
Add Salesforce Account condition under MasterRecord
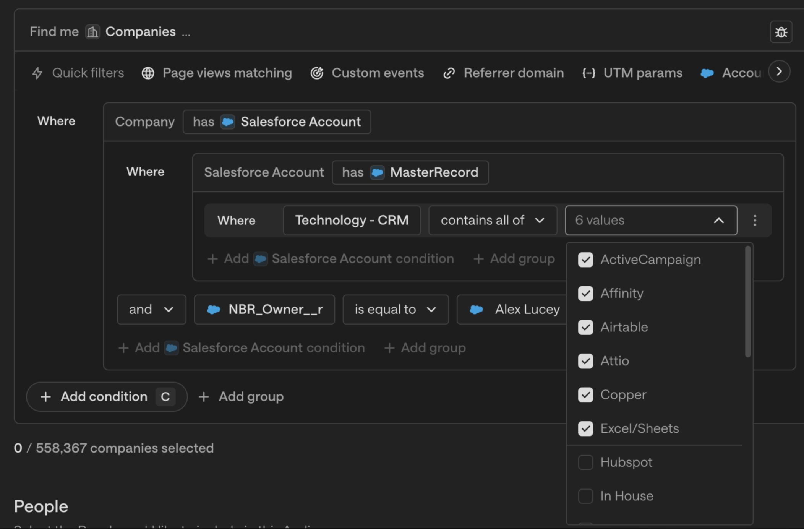331,259
